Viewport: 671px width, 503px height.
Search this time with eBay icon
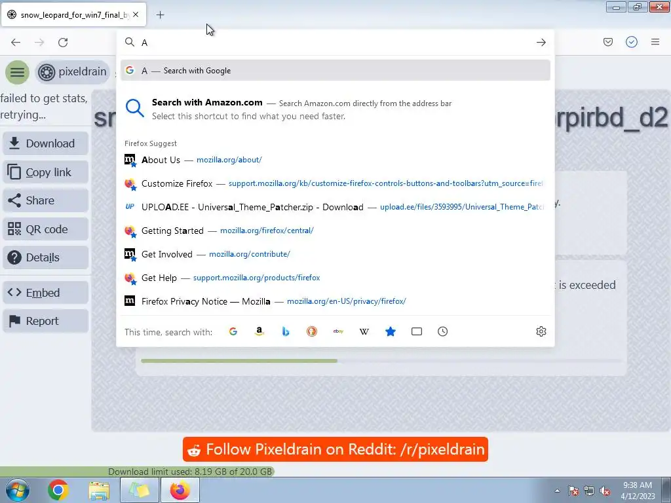(338, 331)
